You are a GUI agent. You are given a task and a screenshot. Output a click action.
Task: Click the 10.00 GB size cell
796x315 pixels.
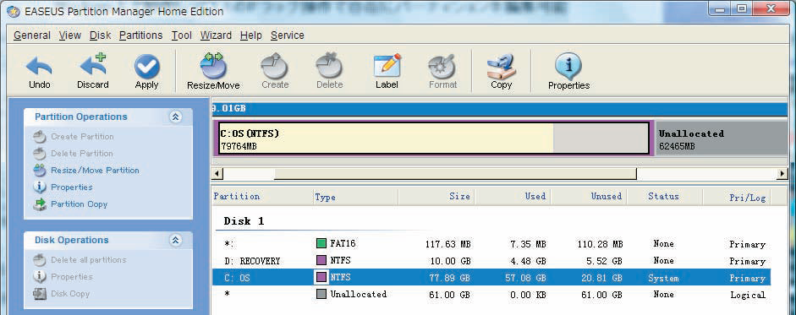tap(451, 261)
